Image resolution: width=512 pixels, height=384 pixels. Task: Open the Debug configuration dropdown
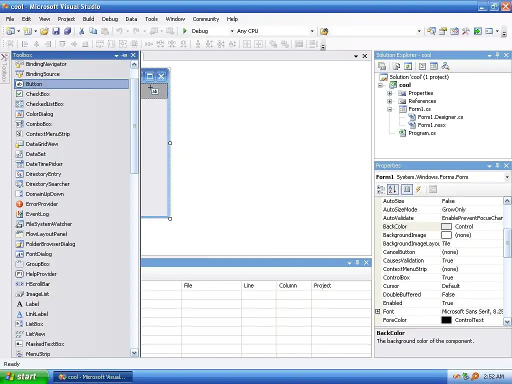[232, 31]
